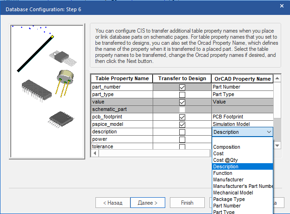
Task: Click the OrCAD Property Name column header
Action: tap(242, 78)
